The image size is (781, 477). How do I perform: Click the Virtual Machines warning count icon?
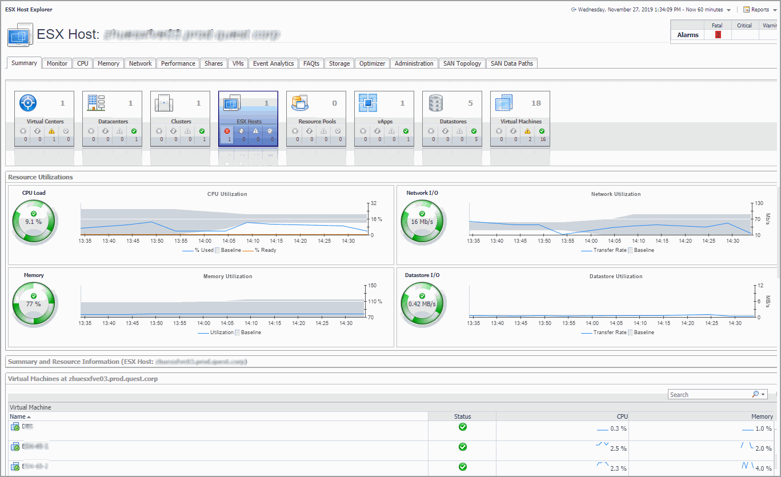point(527,131)
